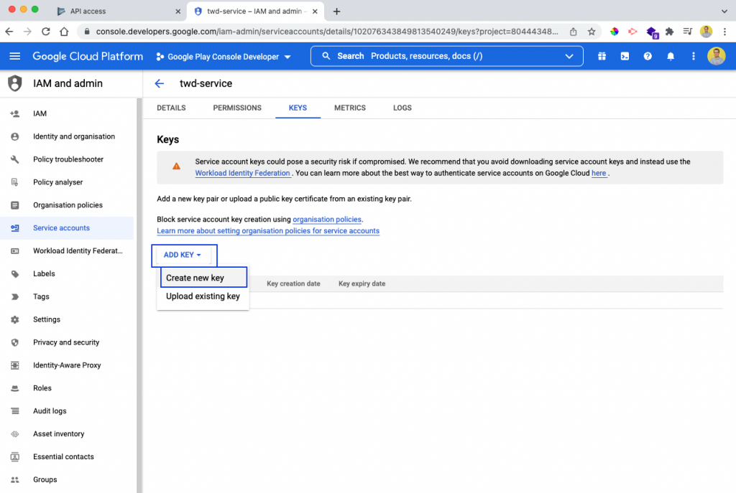Viewport: 736px width, 493px height.
Task: Open Service accounts in the sidebar
Action: 67,228
